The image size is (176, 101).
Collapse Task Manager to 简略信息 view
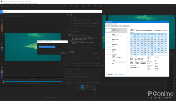click(110, 75)
